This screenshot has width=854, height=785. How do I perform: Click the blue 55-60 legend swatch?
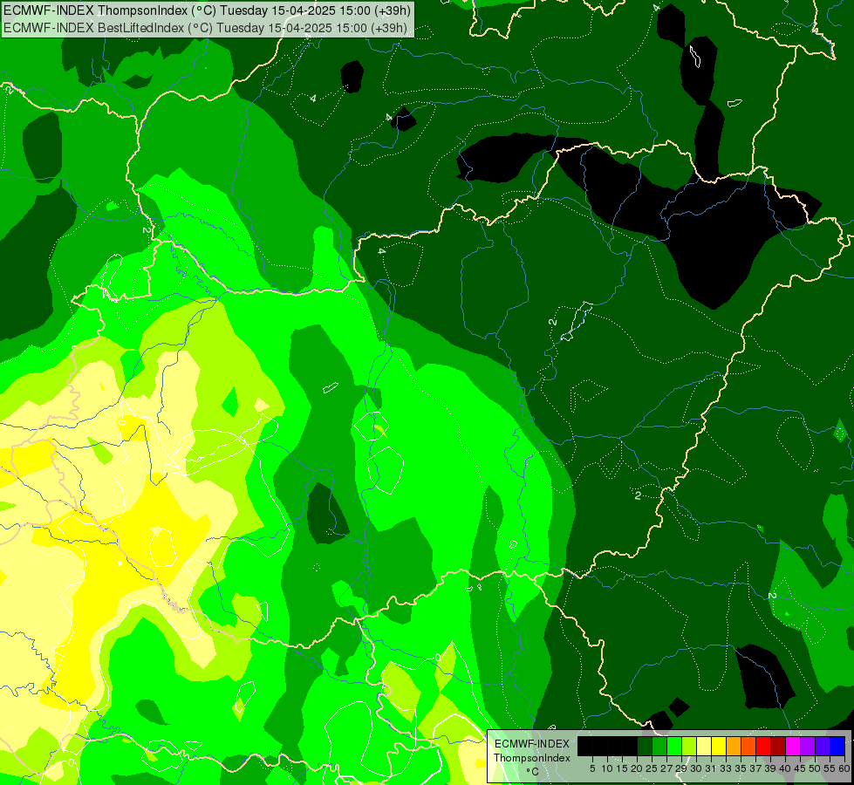[837, 747]
